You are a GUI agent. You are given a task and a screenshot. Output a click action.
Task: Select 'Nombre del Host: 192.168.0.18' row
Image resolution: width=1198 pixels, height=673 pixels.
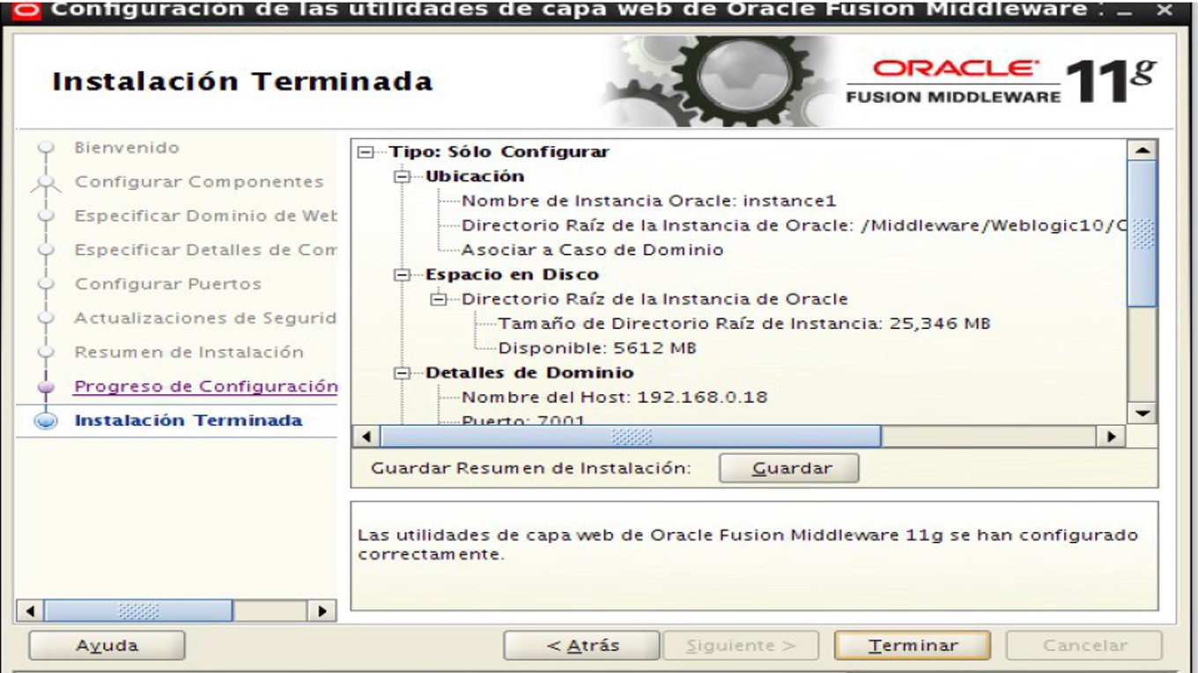click(x=614, y=398)
